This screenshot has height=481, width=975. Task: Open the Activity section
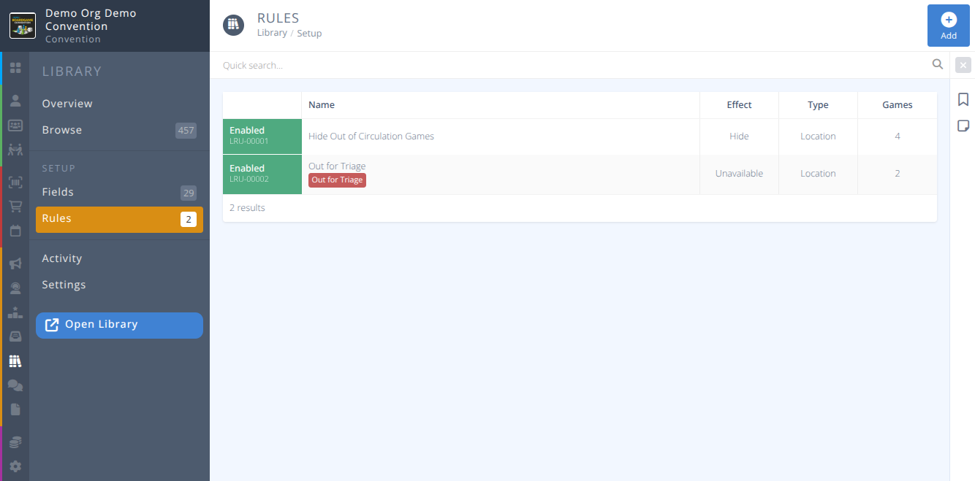(x=61, y=258)
